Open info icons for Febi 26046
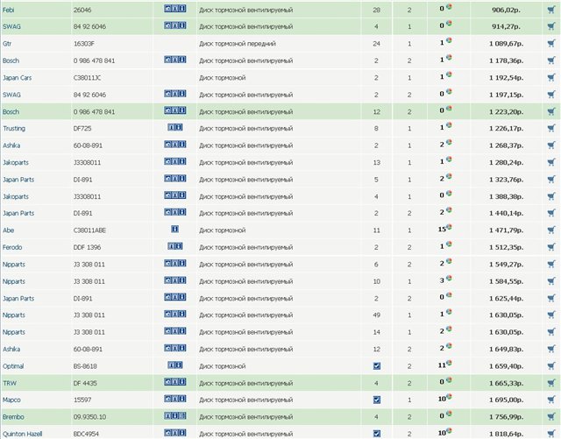Screen dimensions: 561x439 [x=175, y=8]
